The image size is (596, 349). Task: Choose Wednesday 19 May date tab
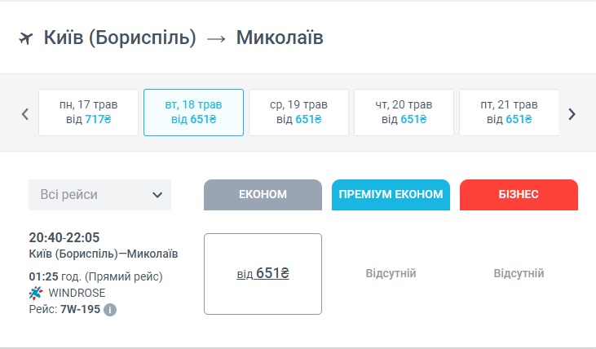[298, 112]
